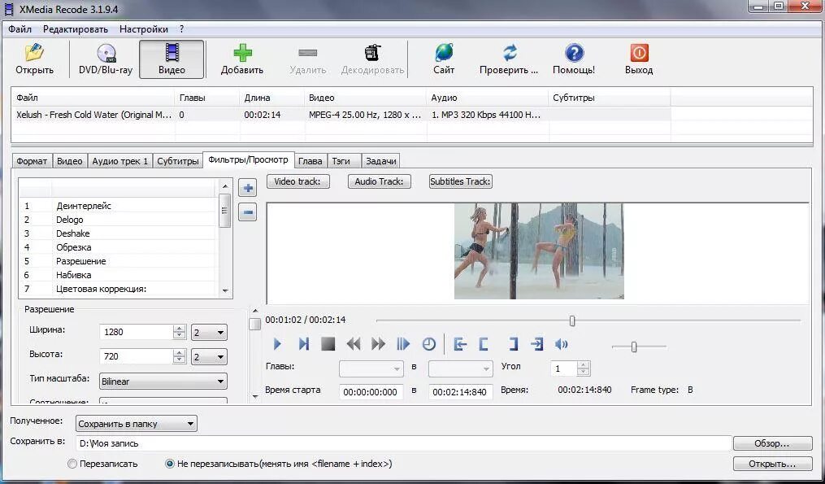Select the Delogo filter row
The width and height of the screenshot is (825, 484).
[117, 220]
